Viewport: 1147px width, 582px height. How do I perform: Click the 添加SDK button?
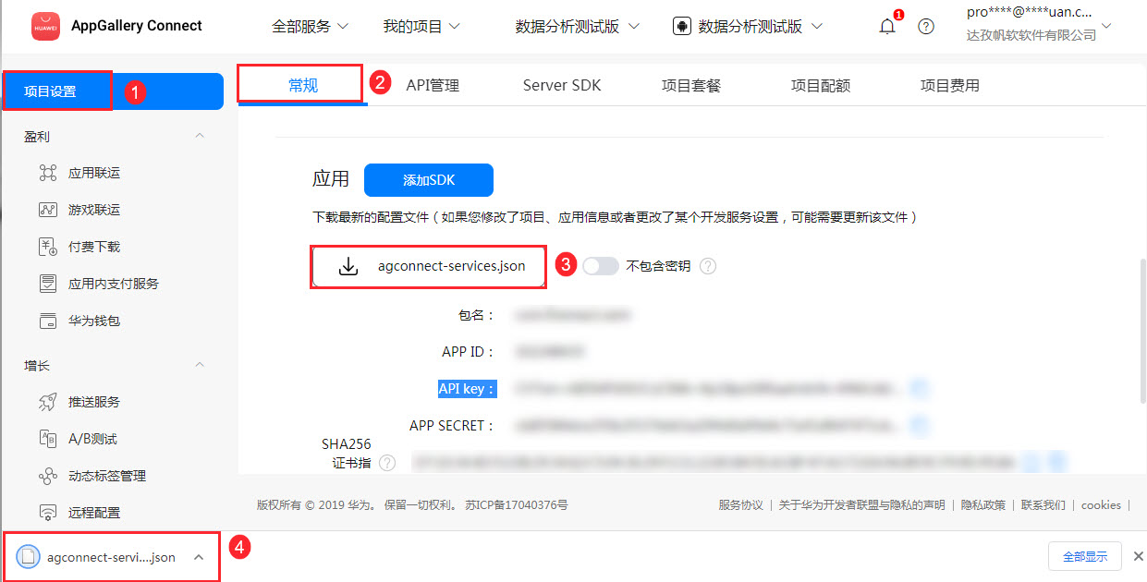(x=429, y=180)
